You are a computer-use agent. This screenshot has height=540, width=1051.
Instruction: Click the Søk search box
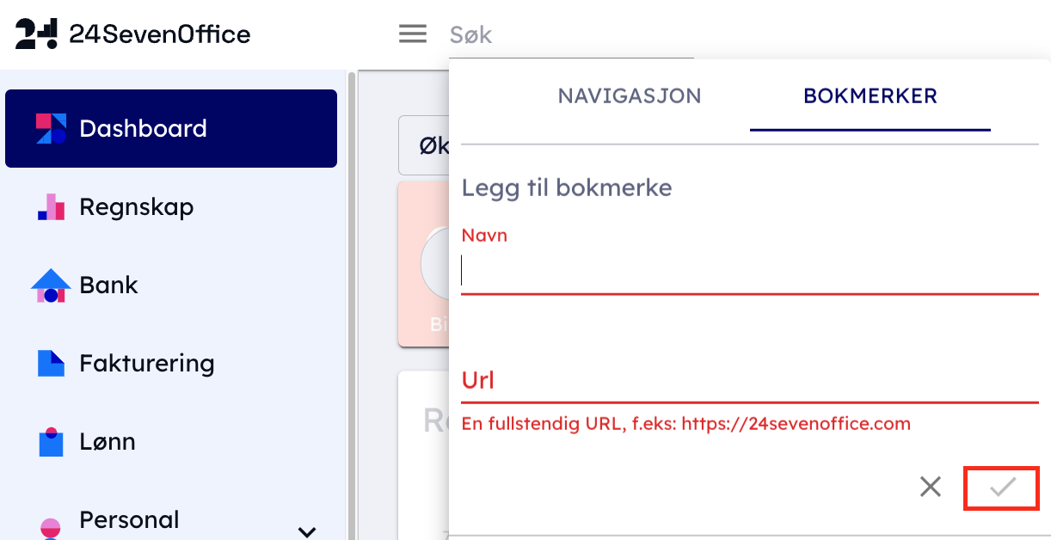pos(568,34)
